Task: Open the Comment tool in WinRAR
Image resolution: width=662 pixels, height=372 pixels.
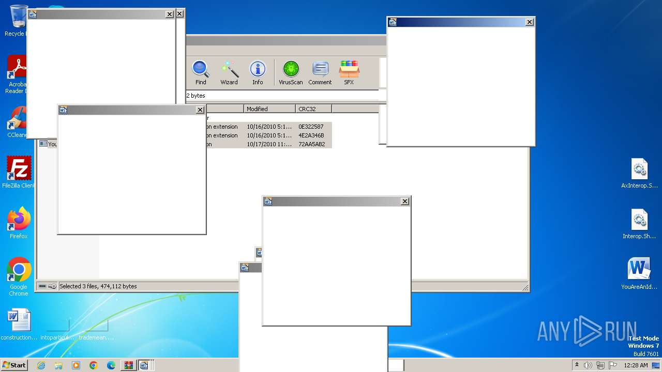Action: coord(320,73)
